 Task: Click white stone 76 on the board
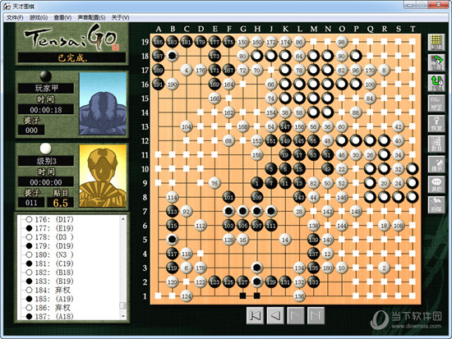pos(214,183)
